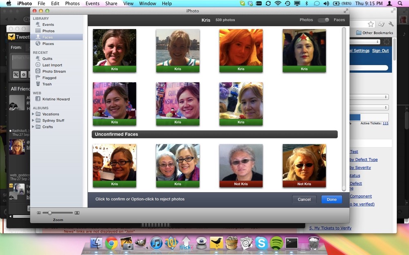This screenshot has width=409, height=255.
Task: Click the Done button
Action: pos(331,200)
